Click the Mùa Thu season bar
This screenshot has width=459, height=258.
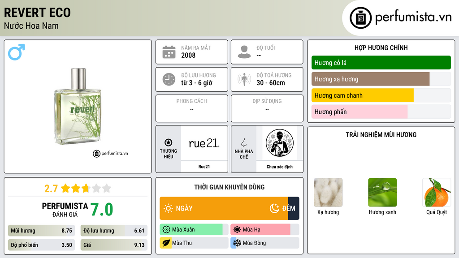click(x=194, y=243)
